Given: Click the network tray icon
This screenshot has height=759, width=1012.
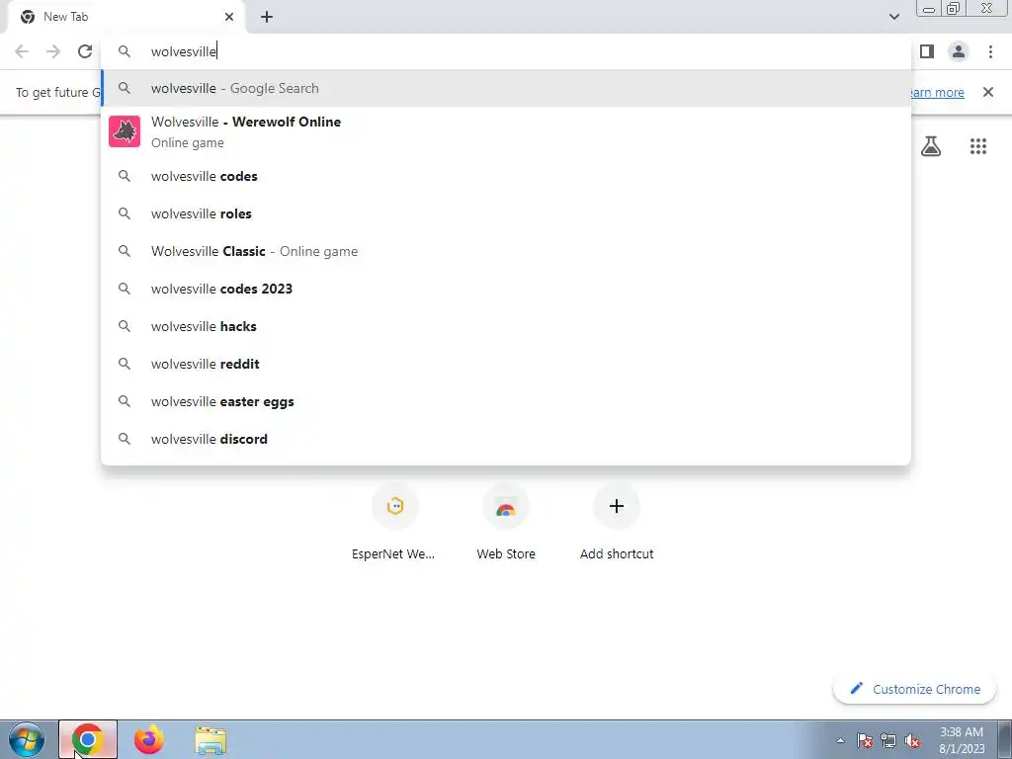Looking at the screenshot, I should [888, 740].
